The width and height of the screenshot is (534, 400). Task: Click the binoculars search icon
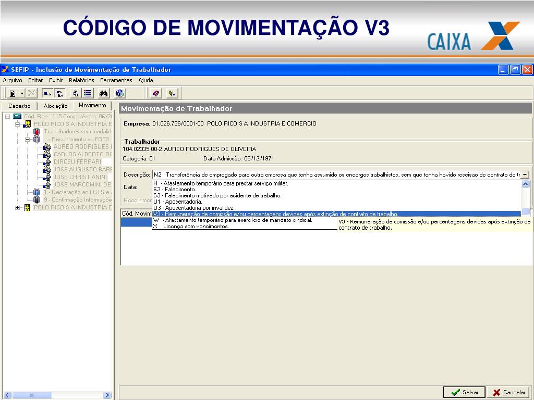click(x=104, y=93)
